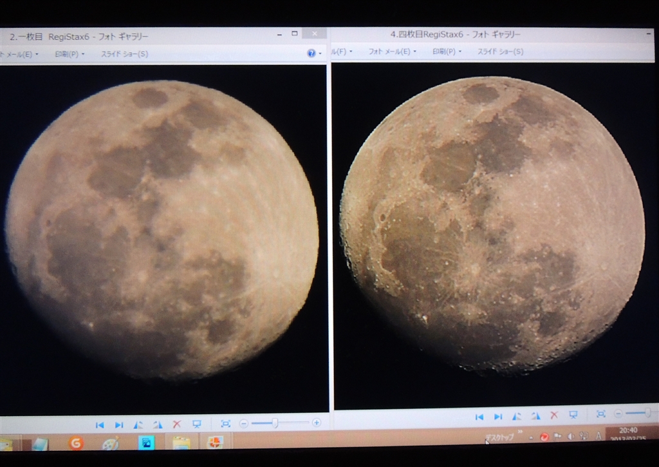This screenshot has width=659, height=467.
Task: Rotate right window photo clockwise
Action: point(535,415)
